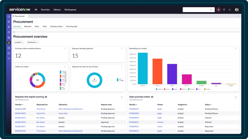Open the notifications bell
This screenshot has width=248, height=139.
[x=230, y=10]
